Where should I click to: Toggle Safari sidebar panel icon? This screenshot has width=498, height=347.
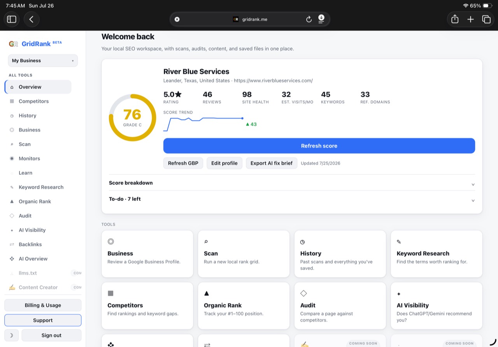click(x=12, y=19)
